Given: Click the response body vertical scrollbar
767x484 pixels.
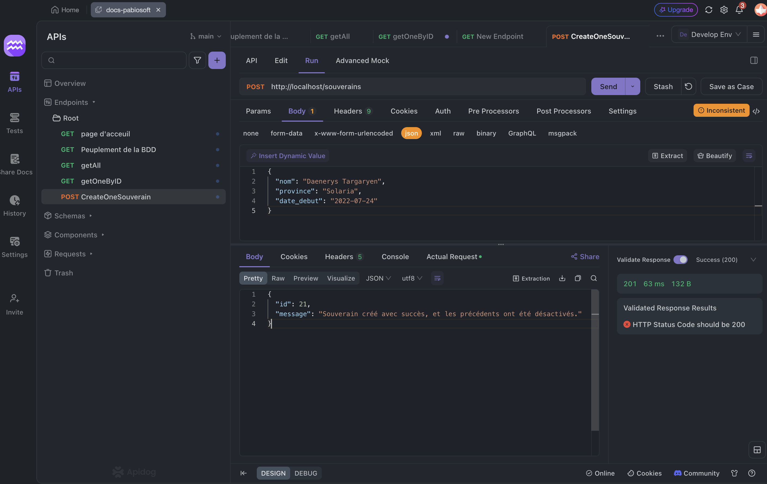Looking at the screenshot, I should (x=595, y=359).
